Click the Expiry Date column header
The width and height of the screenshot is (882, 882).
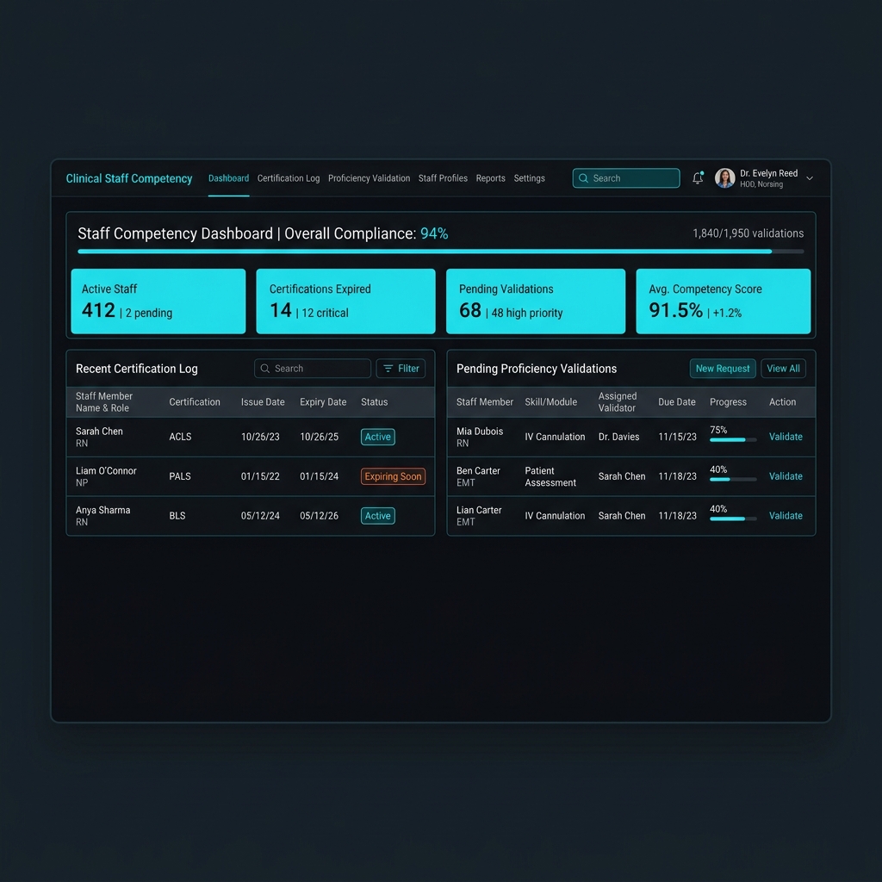click(x=323, y=401)
